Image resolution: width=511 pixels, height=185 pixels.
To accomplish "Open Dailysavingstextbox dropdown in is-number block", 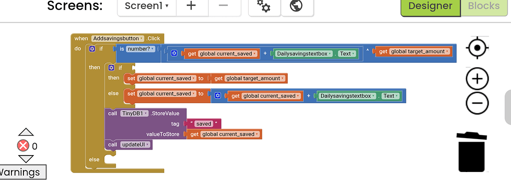I will tap(304, 54).
